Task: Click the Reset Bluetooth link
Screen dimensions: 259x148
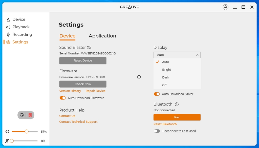Action: click(x=165, y=124)
